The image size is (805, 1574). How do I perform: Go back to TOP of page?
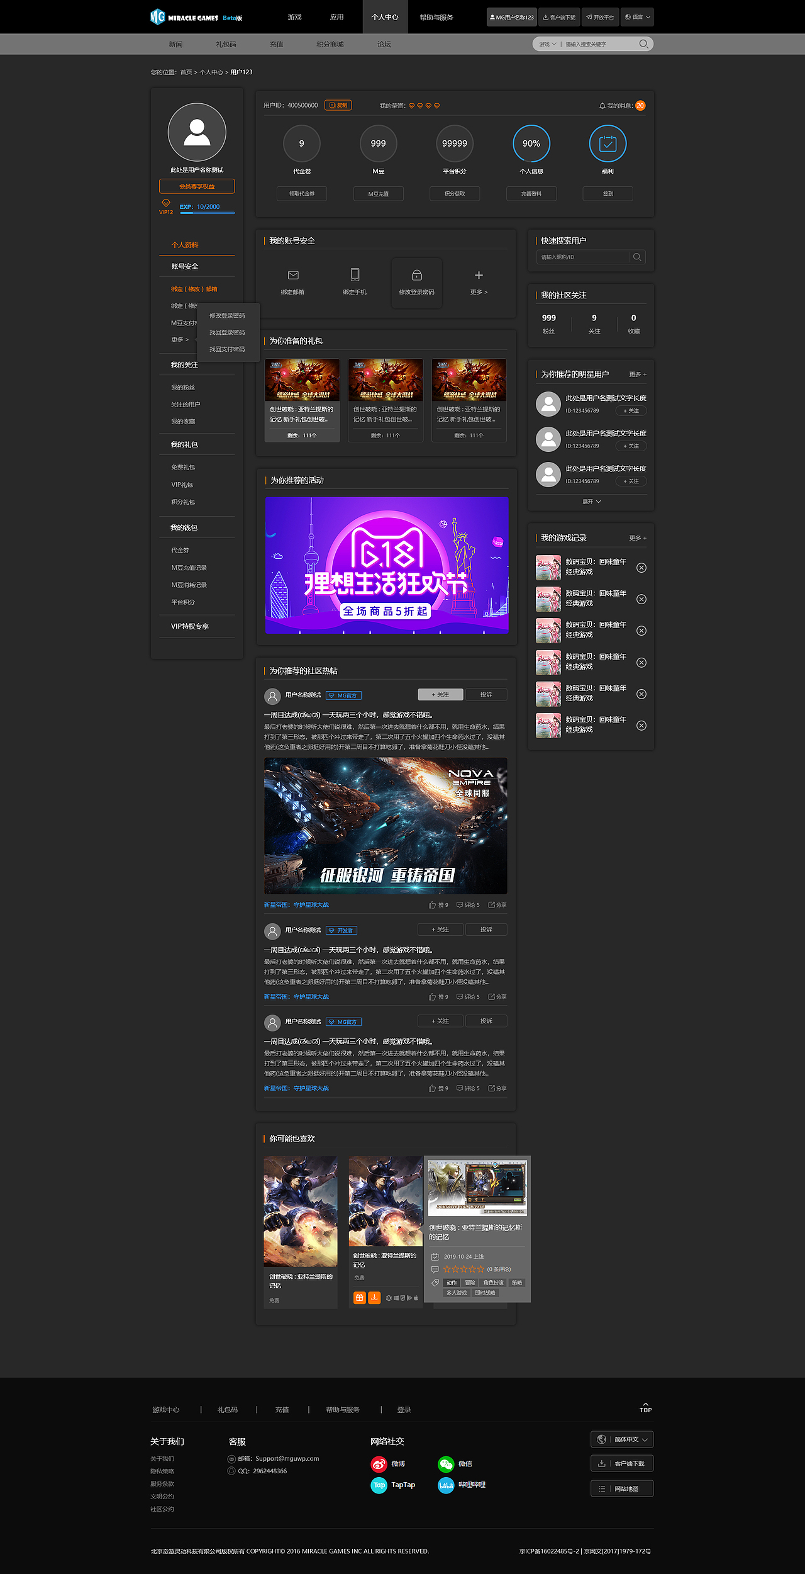click(x=645, y=1408)
